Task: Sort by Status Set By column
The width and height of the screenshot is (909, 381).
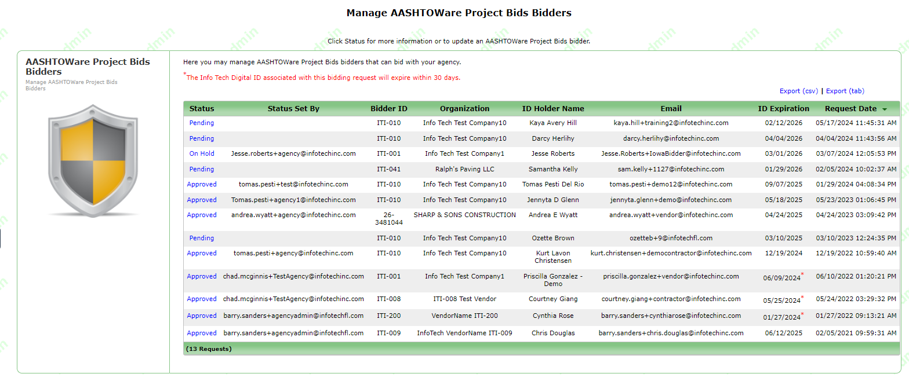Action: (293, 109)
